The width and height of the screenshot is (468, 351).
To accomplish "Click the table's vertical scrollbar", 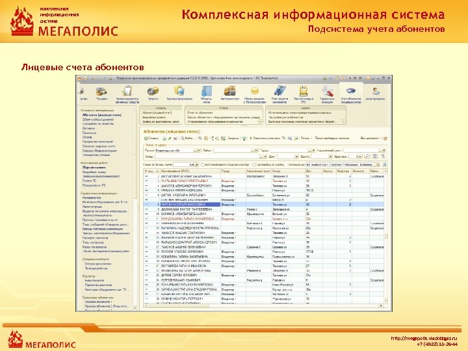I will point(385,237).
